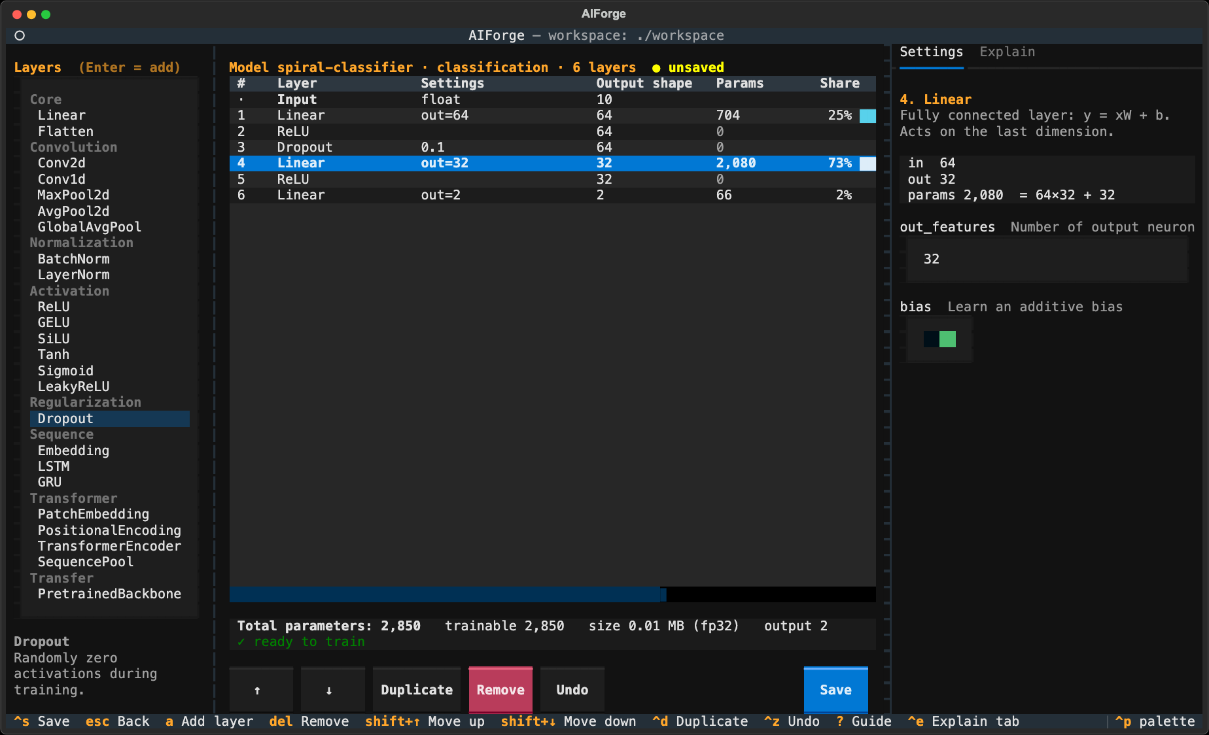Toggle the bias switch
Viewport: 1209px width, 735px height.
(939, 339)
